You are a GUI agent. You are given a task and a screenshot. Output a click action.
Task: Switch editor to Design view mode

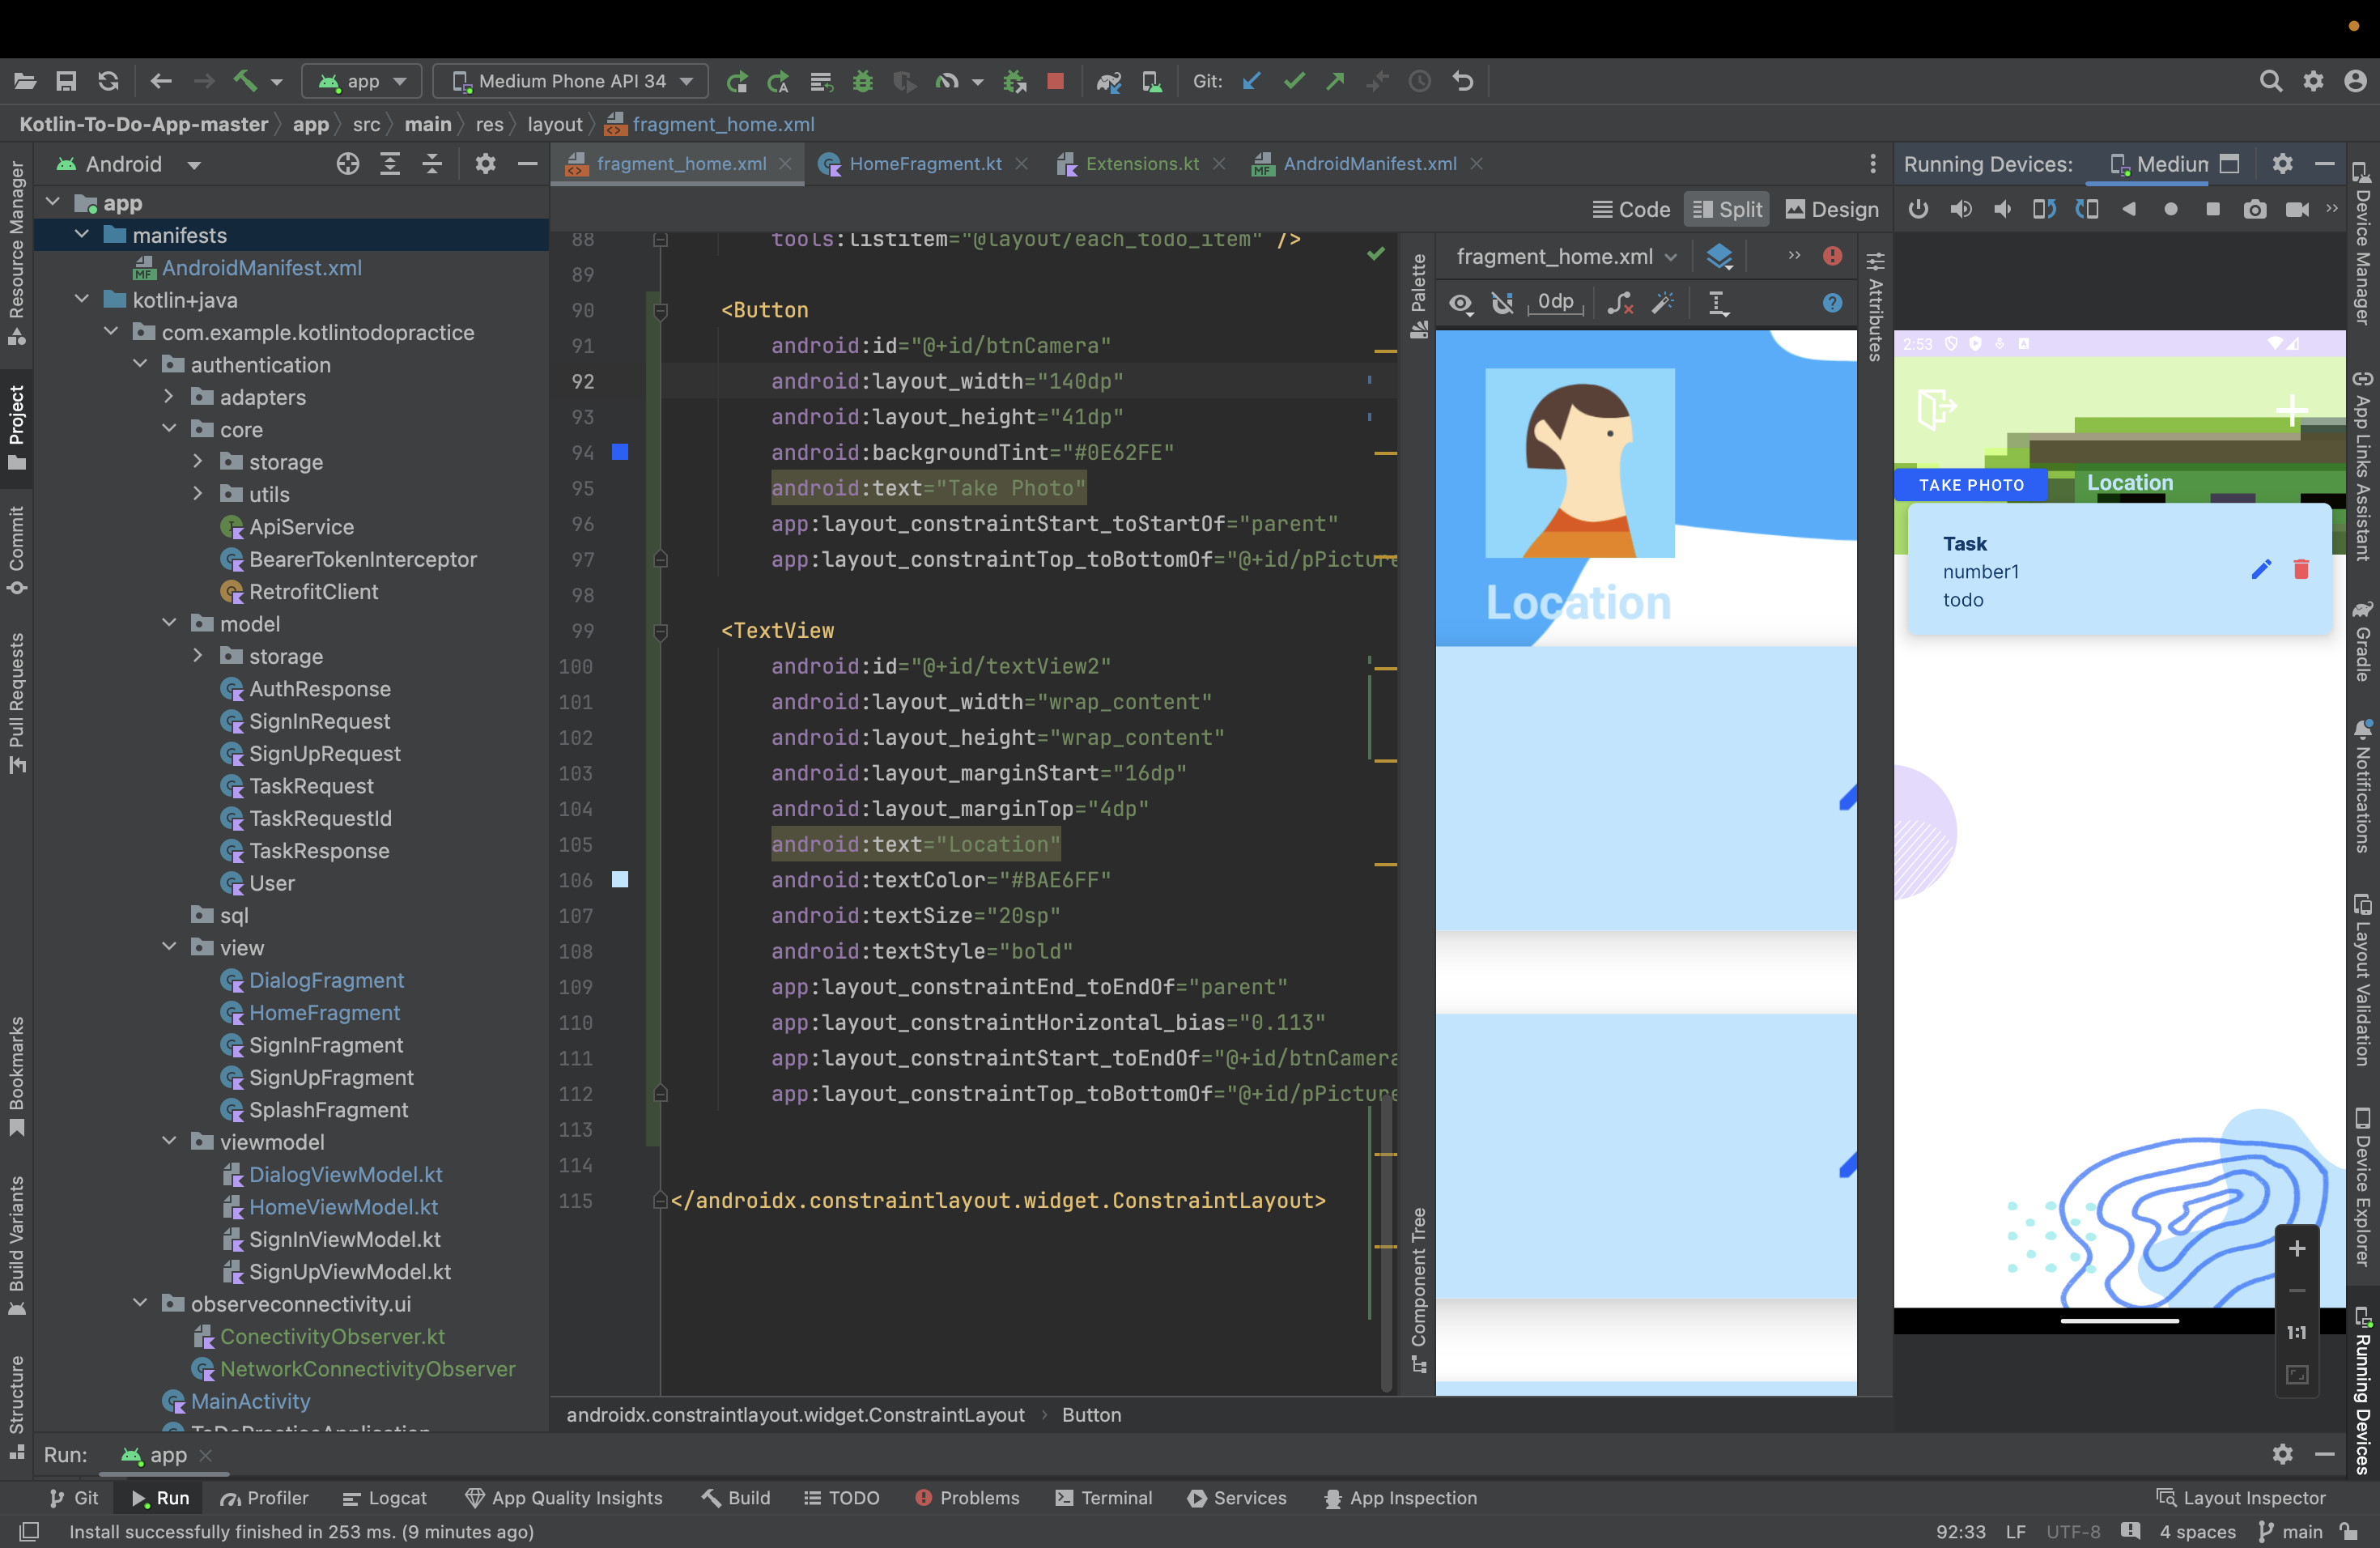[x=1832, y=209]
